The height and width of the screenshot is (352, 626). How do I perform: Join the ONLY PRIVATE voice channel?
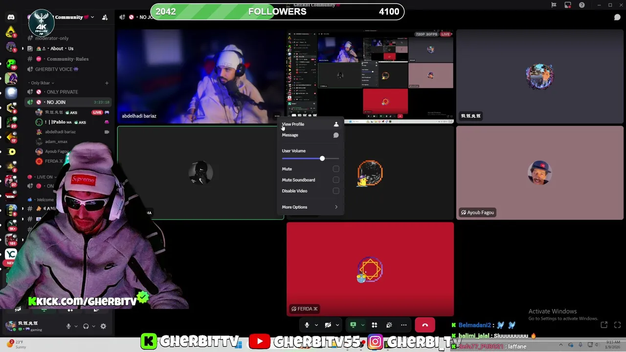[67, 92]
